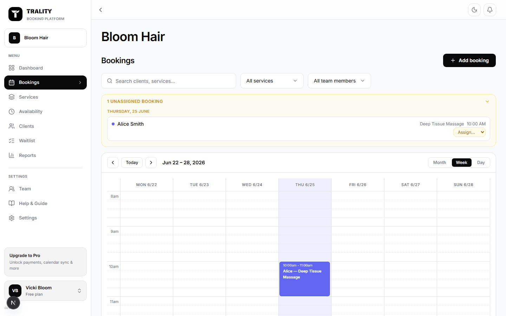Click Add booking button
The height and width of the screenshot is (316, 506).
point(469,60)
